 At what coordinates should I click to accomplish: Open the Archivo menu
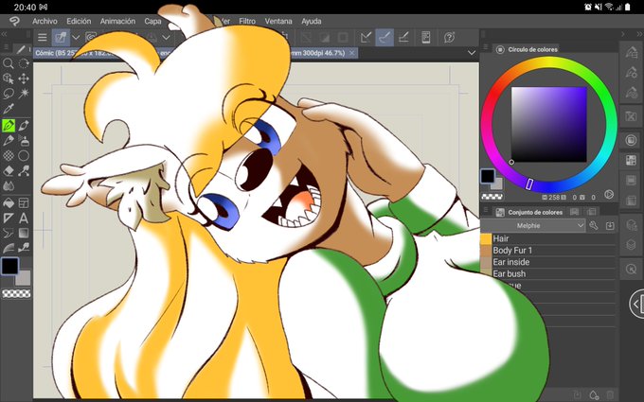coord(45,22)
